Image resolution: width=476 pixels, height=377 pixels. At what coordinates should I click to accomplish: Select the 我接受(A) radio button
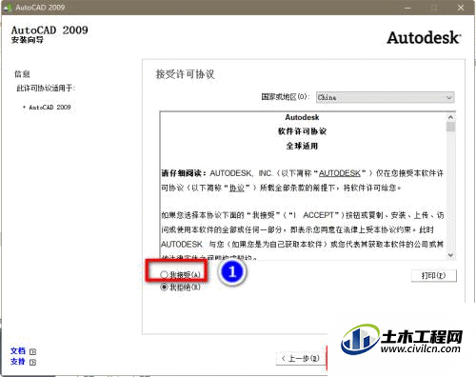point(164,274)
